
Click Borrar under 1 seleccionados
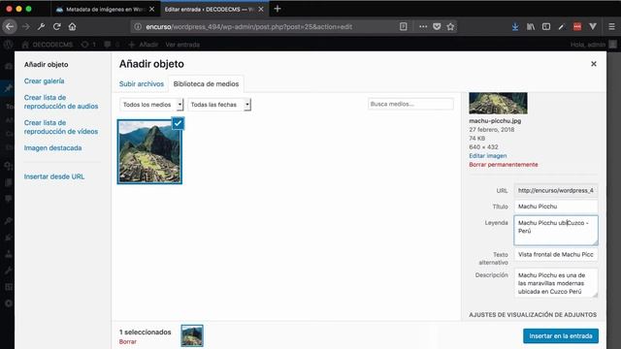coord(127,341)
